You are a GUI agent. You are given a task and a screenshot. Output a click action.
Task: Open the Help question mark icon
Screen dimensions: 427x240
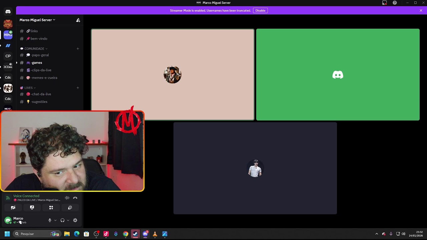[x=395, y=3]
